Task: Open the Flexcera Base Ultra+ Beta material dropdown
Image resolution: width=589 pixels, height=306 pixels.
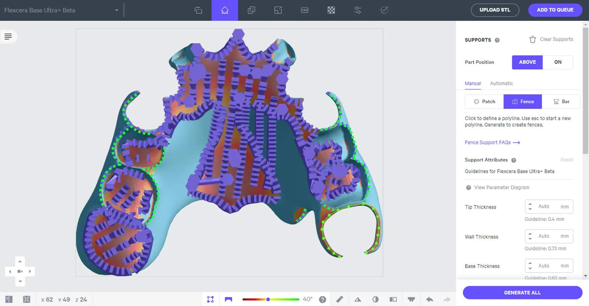Action: [x=62, y=10]
